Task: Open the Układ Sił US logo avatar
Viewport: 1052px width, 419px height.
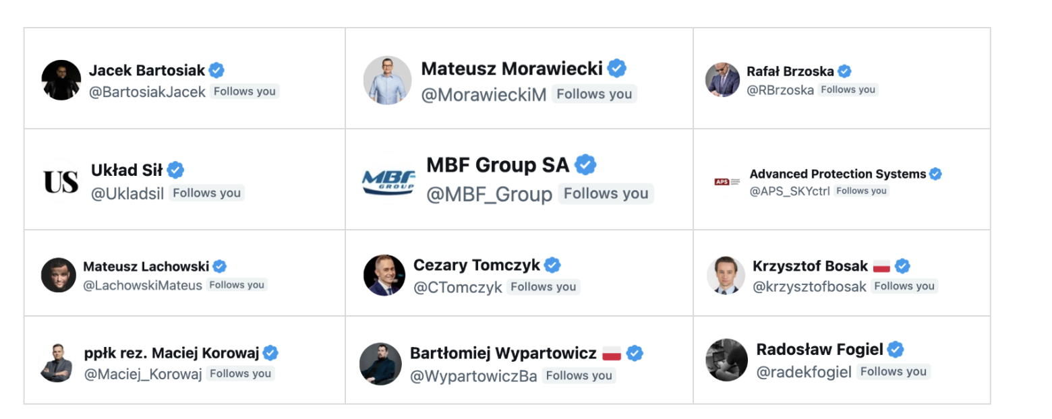Action: point(61,181)
